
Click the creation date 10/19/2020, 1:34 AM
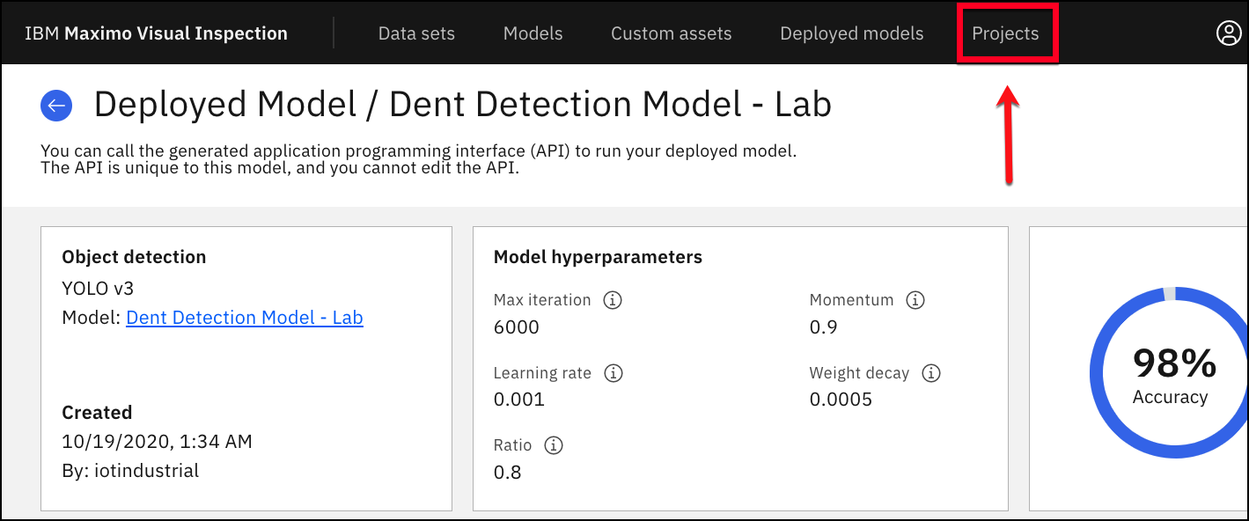(157, 442)
